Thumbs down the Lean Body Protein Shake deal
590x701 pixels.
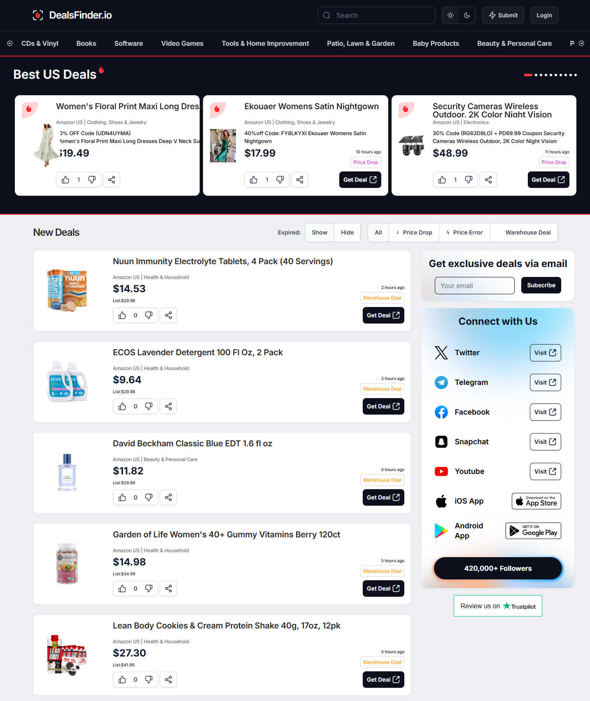point(149,680)
